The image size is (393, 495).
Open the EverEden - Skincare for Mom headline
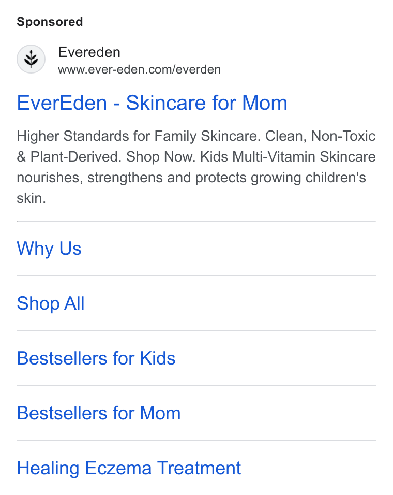point(152,103)
